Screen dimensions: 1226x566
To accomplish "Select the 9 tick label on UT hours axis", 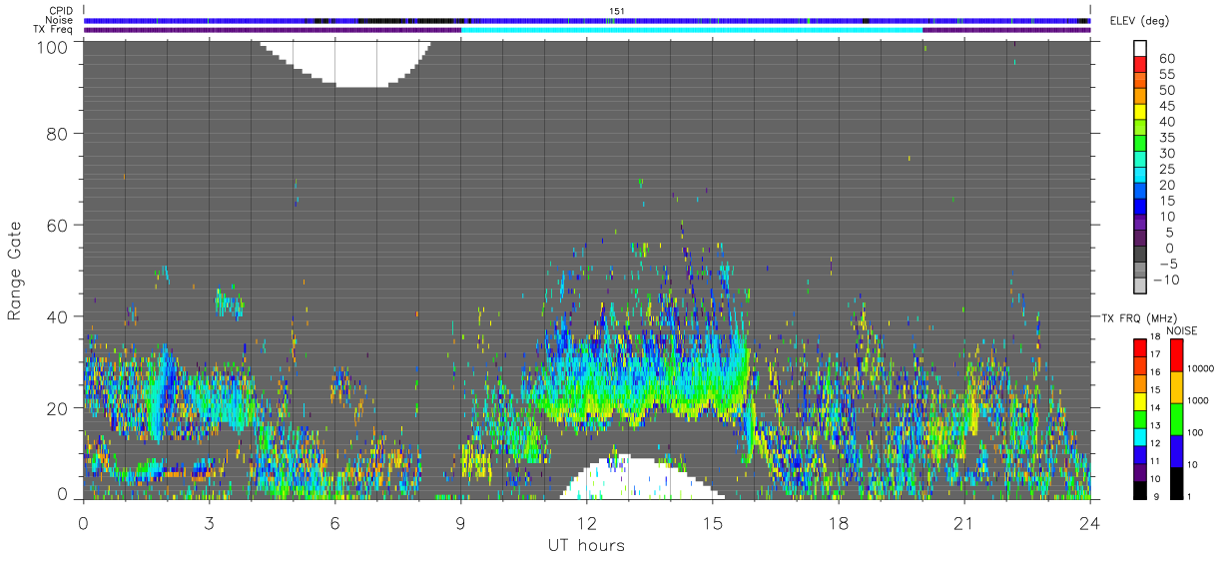I will tap(460, 523).
